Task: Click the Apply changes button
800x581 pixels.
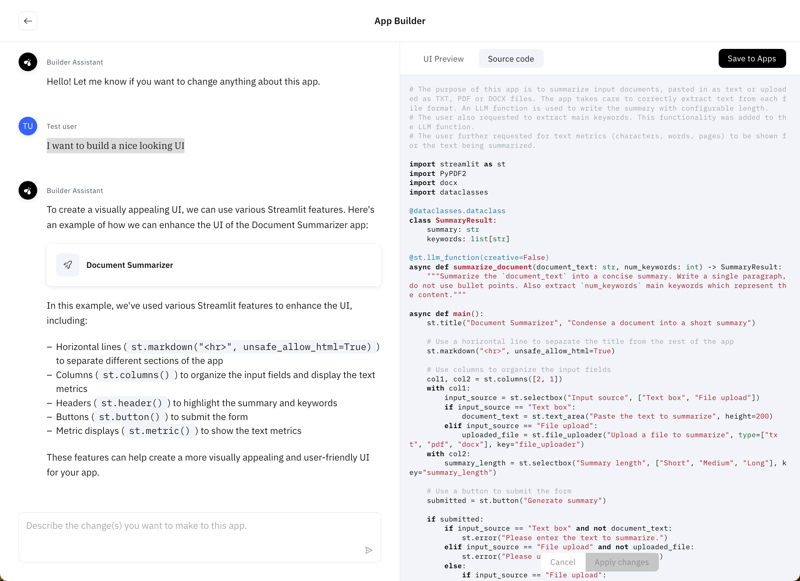Action: [x=622, y=562]
